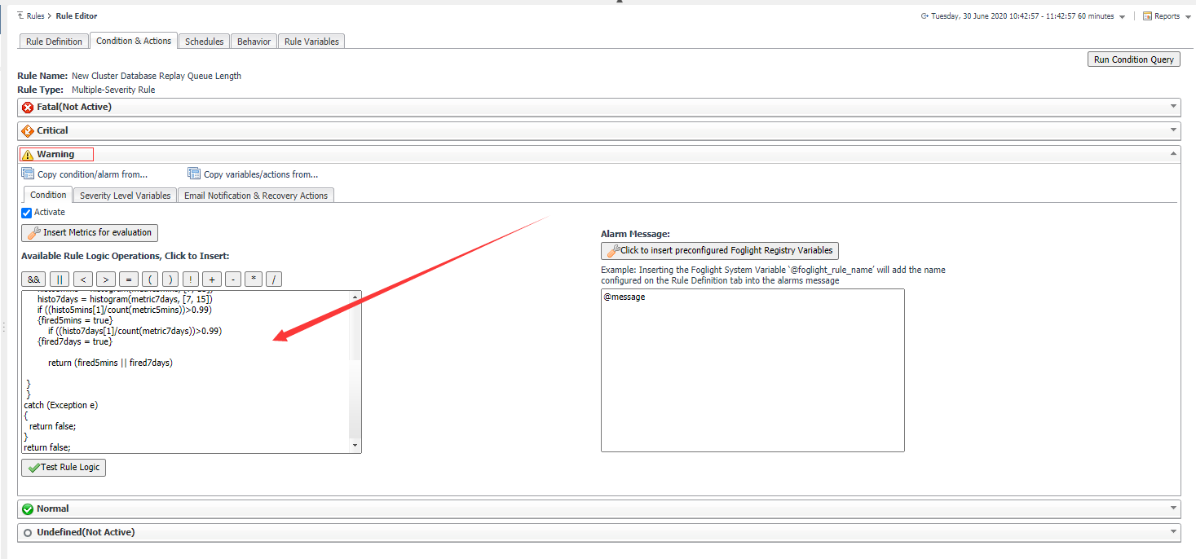Insert the greater-than operator into the condition
Image resolution: width=1196 pixels, height=559 pixels.
(105, 279)
